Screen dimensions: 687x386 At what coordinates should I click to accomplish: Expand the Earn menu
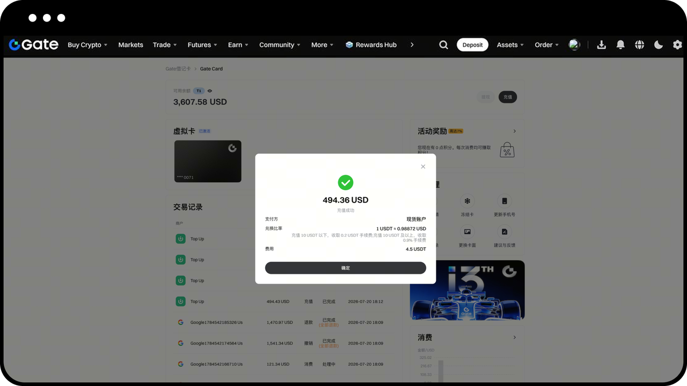(x=238, y=45)
